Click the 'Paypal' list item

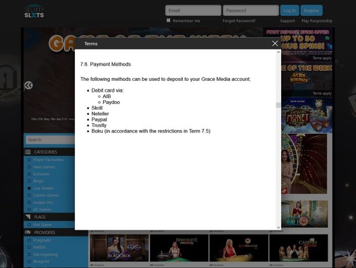[x=99, y=119]
